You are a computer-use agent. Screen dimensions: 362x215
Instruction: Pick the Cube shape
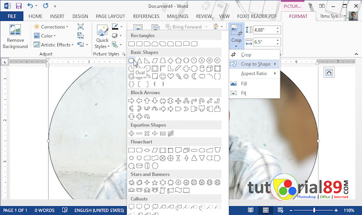coord(209,68)
